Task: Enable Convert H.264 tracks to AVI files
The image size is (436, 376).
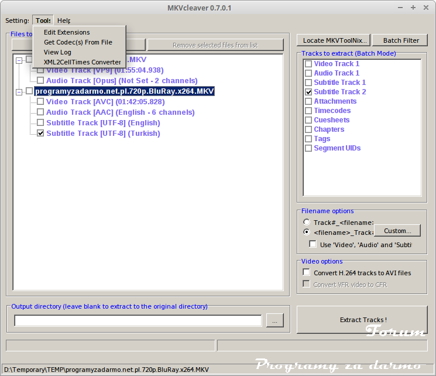Action: [x=307, y=273]
